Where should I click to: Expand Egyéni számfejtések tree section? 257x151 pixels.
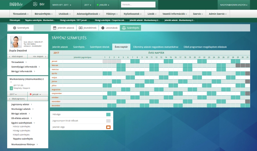[x=23, y=123]
